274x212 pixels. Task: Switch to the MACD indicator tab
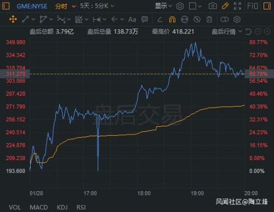(x=39, y=208)
